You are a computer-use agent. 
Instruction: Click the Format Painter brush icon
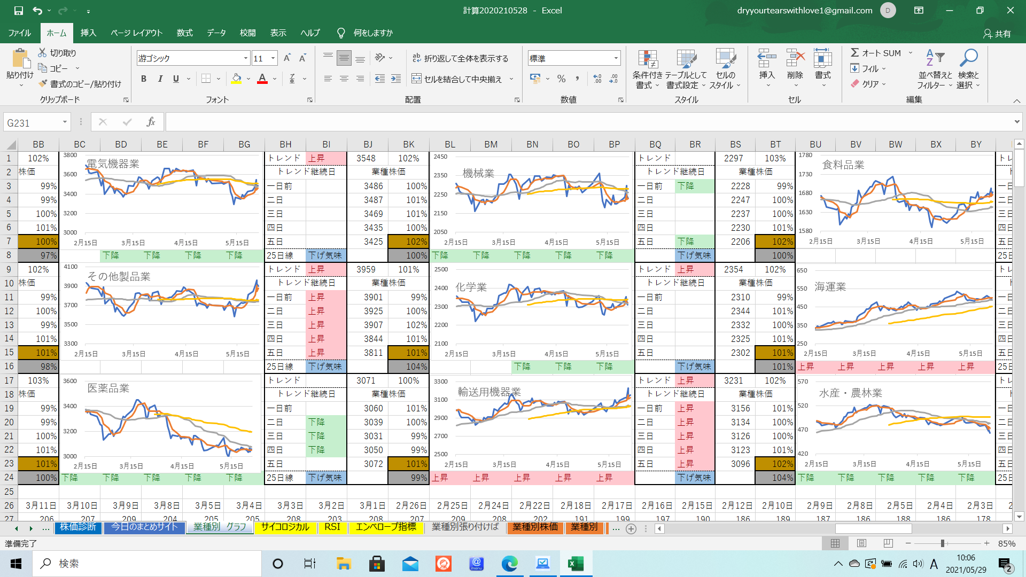click(43, 84)
